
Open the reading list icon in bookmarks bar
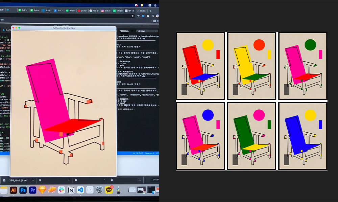pos(155,21)
